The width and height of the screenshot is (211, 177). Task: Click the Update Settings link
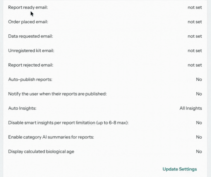[180, 169]
